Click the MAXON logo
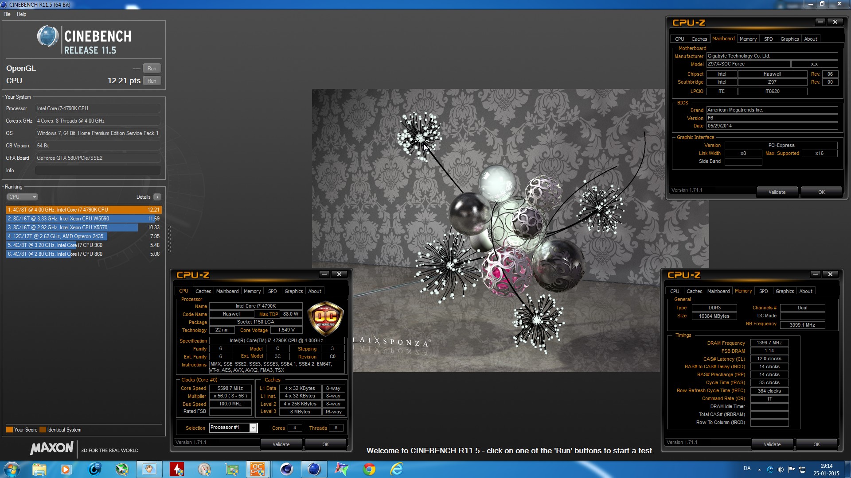Image resolution: width=851 pixels, height=478 pixels. pos(52,448)
